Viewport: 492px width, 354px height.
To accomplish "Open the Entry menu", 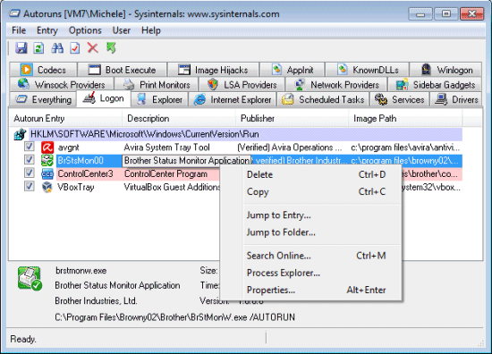I will [x=47, y=30].
